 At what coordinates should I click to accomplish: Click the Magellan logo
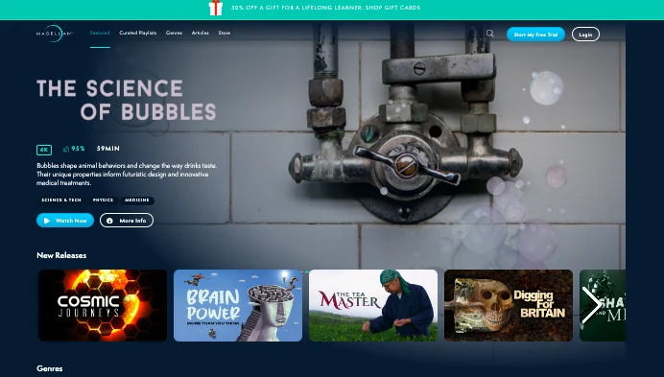[x=55, y=33]
